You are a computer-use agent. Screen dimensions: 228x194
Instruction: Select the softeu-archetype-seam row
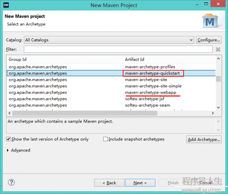pyautogui.click(x=111, y=105)
